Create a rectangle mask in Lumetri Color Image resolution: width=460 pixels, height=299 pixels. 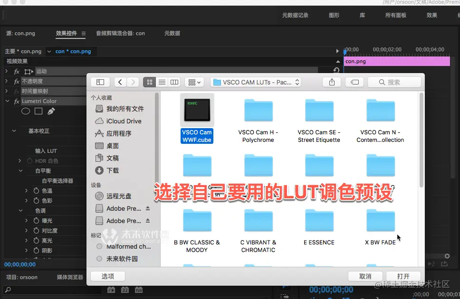[38, 111]
